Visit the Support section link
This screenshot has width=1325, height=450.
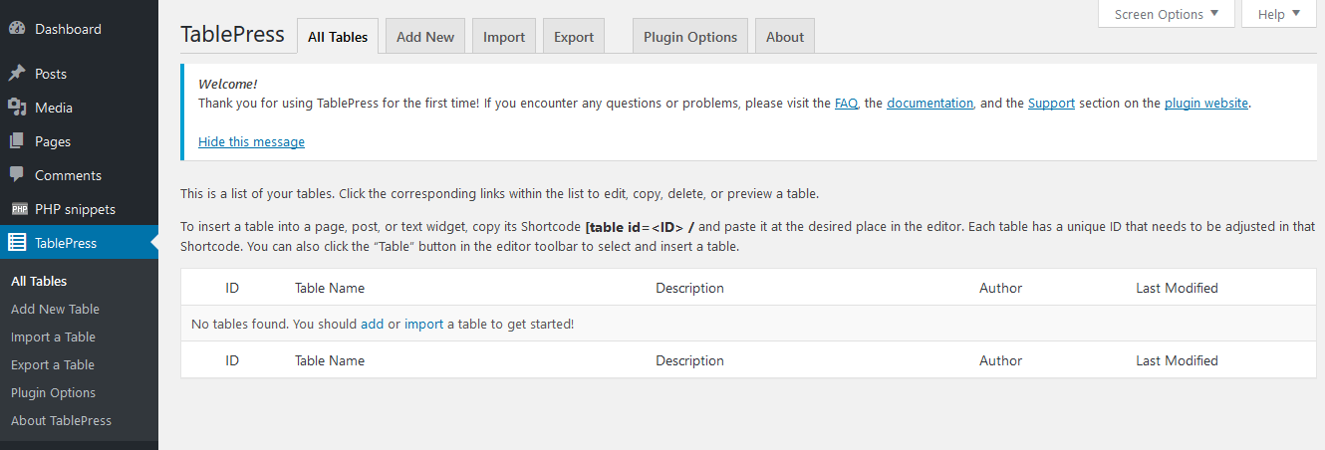[x=1051, y=103]
